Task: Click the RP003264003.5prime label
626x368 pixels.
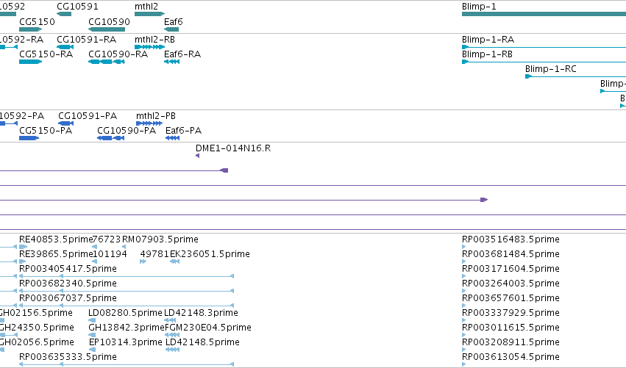Action: pyautogui.click(x=511, y=284)
